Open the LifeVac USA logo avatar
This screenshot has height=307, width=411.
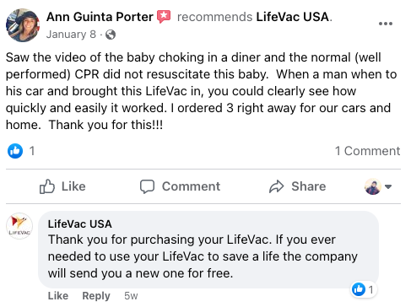pyautogui.click(x=19, y=226)
